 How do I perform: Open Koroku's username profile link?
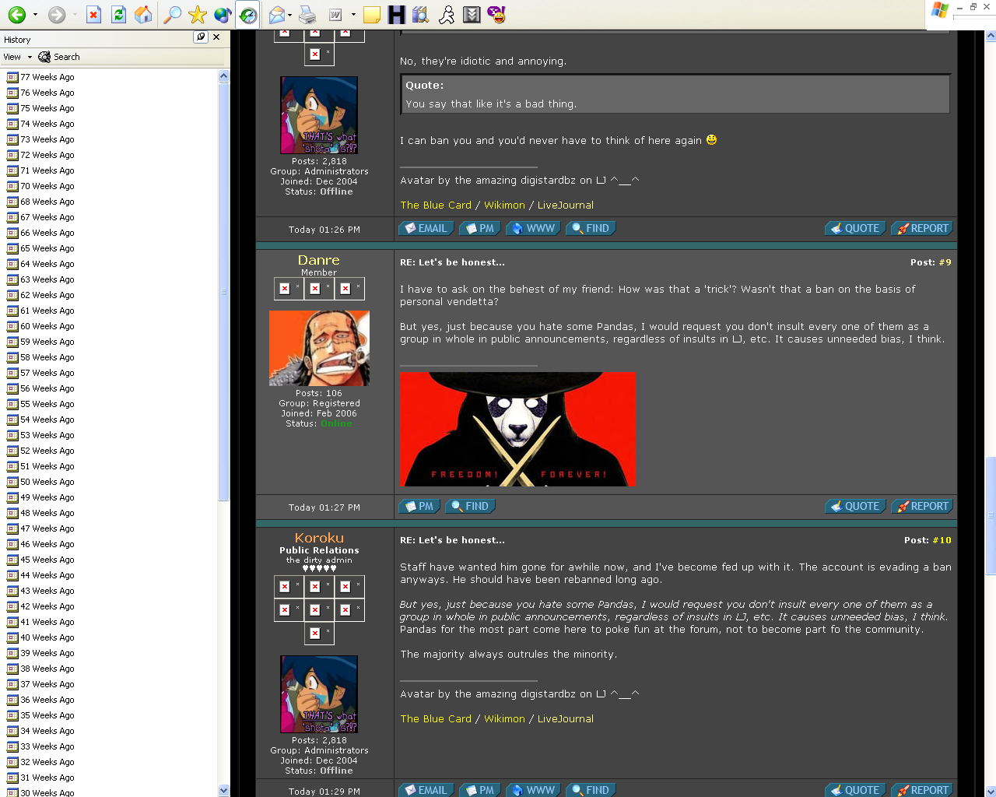coord(319,538)
